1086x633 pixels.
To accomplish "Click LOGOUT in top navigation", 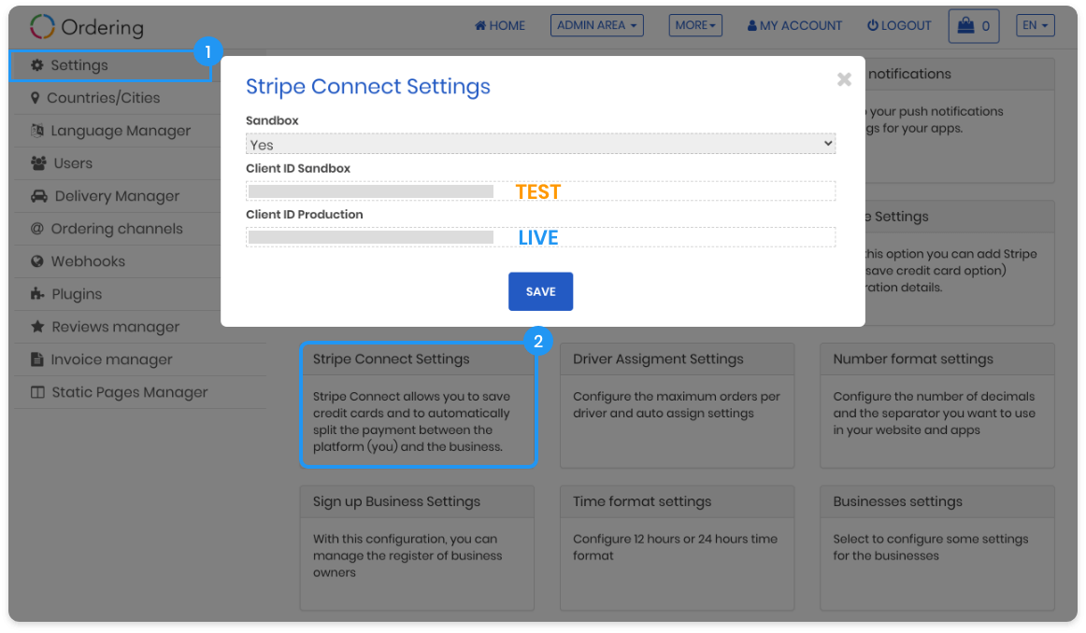I will pyautogui.click(x=899, y=25).
